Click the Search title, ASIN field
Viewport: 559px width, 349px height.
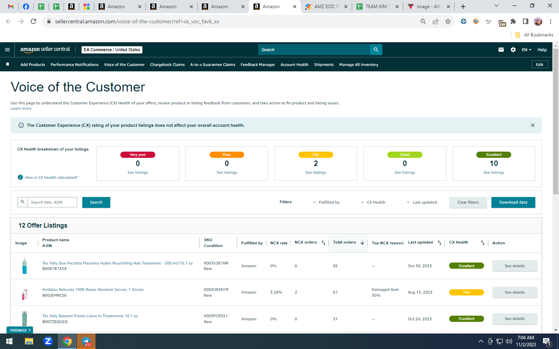pos(52,202)
